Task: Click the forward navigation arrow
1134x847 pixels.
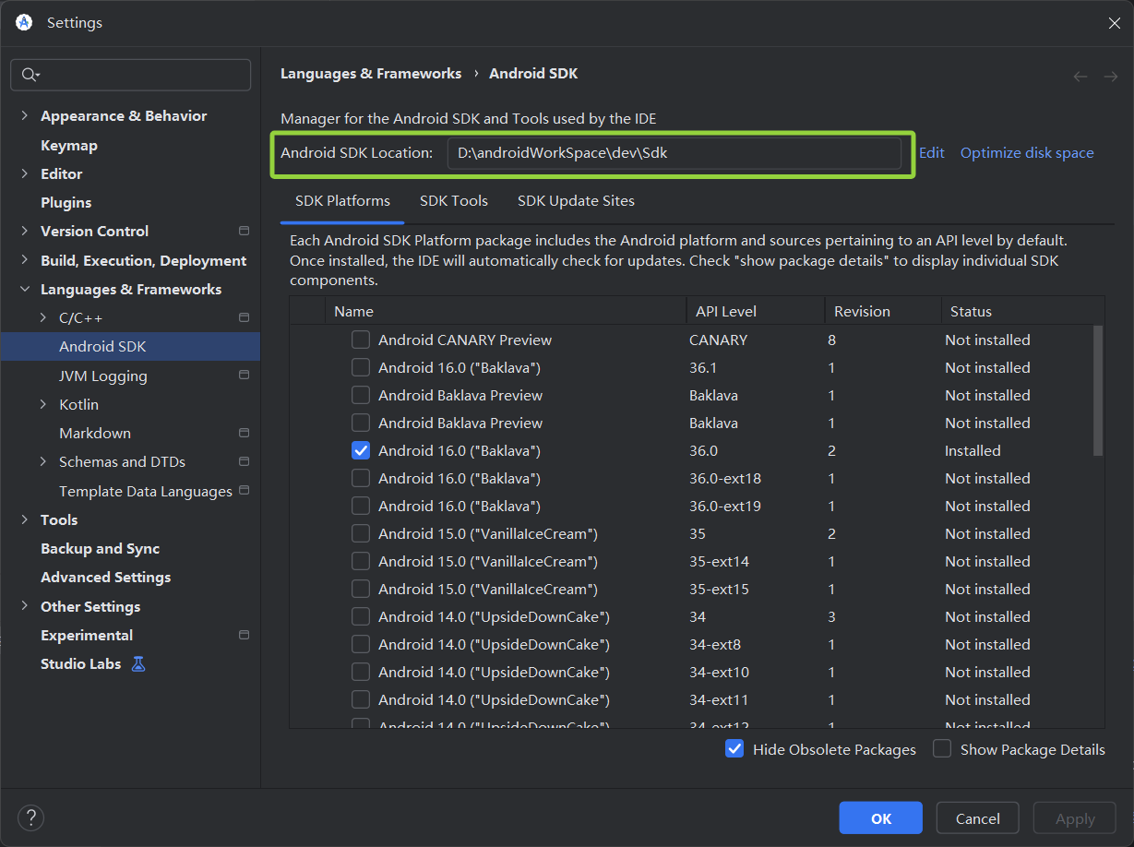Action: tap(1111, 77)
